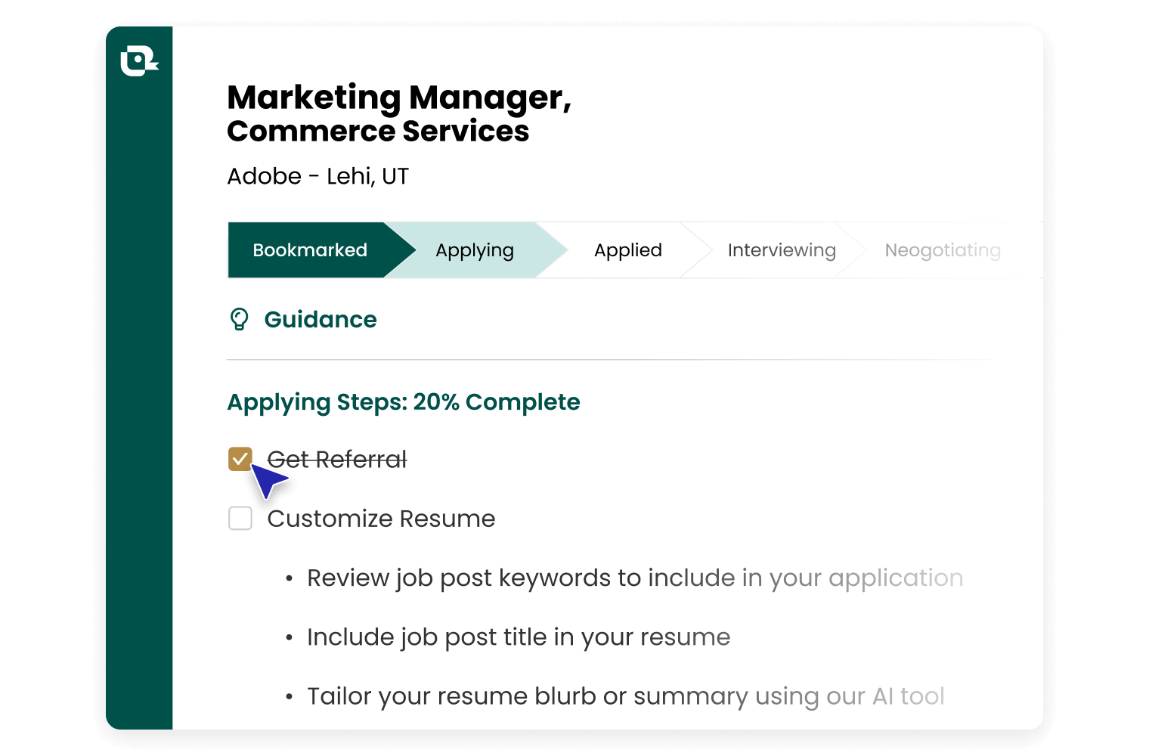Select the Applied stage arrow
This screenshot has height=756, width=1149.
pyautogui.click(x=627, y=249)
